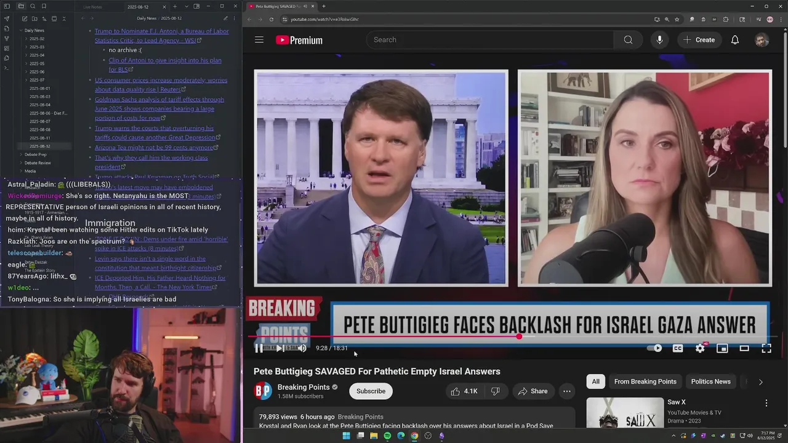Select From Breaking Points chip
Viewport: 788px width, 443px height.
click(645, 381)
